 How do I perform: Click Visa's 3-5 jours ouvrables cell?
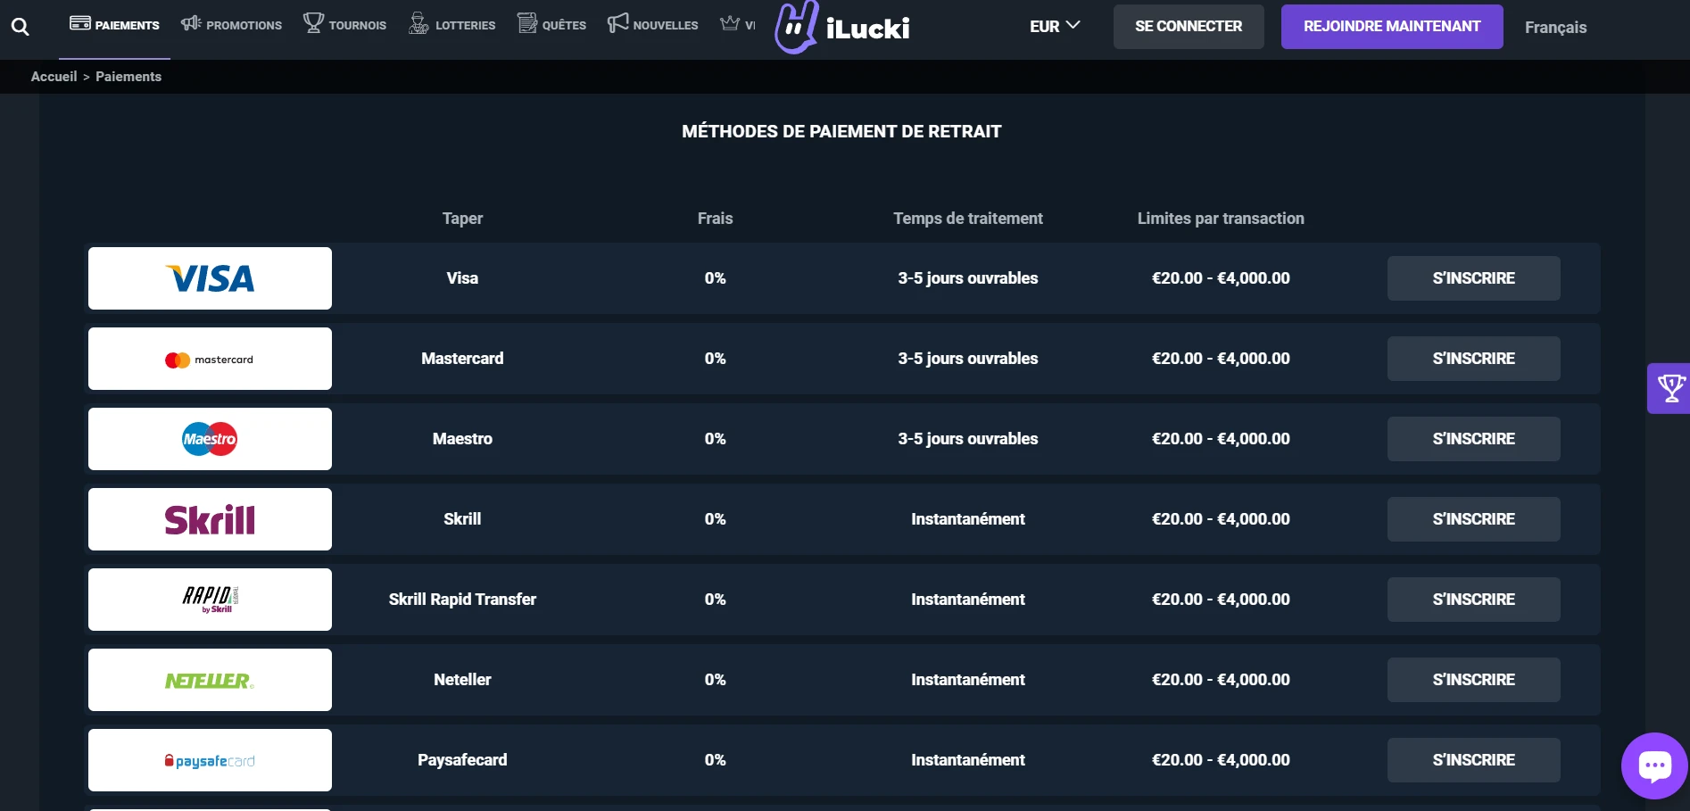[968, 278]
